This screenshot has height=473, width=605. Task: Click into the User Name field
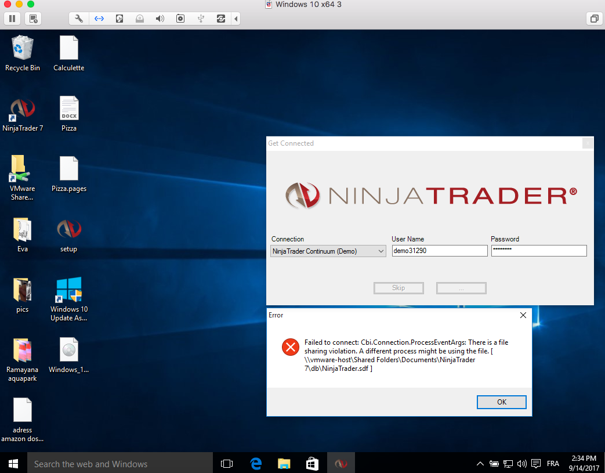click(x=440, y=251)
